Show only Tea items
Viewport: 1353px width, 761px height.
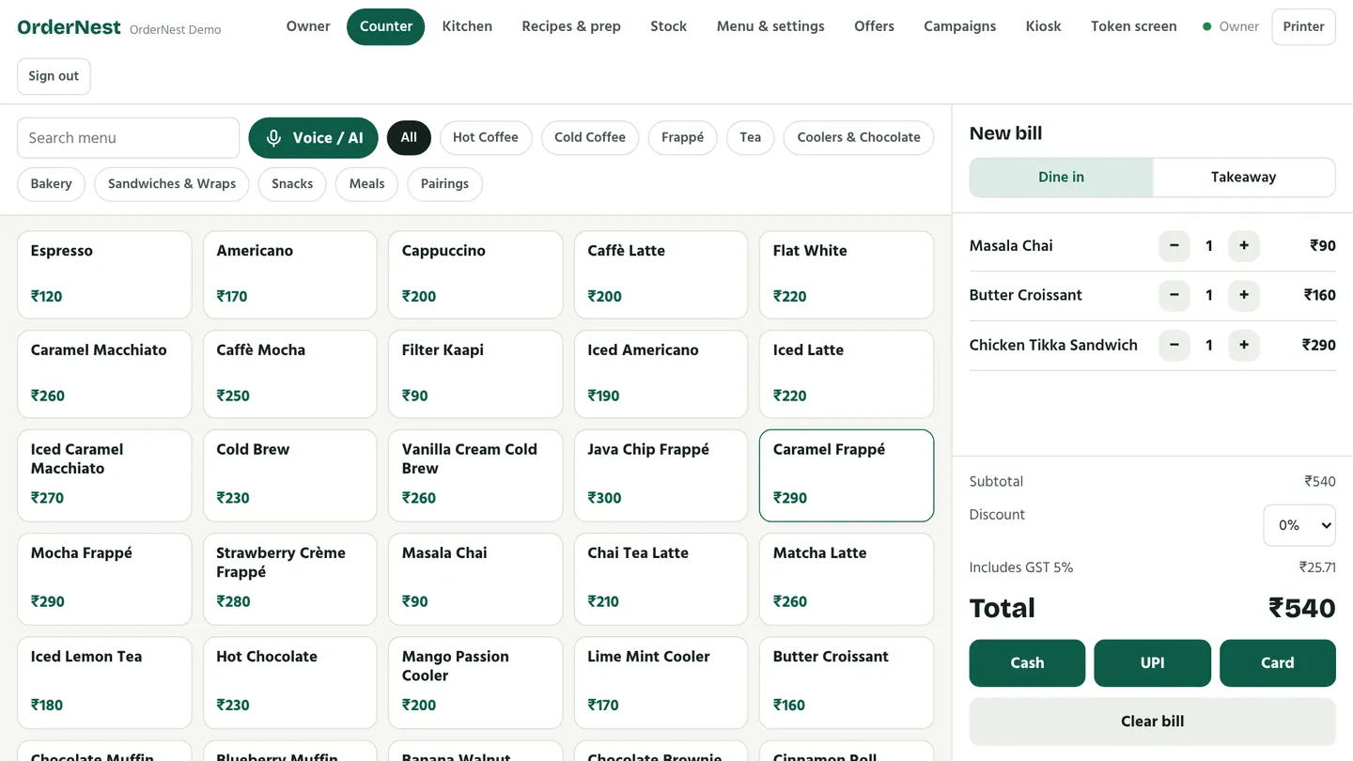coord(751,137)
